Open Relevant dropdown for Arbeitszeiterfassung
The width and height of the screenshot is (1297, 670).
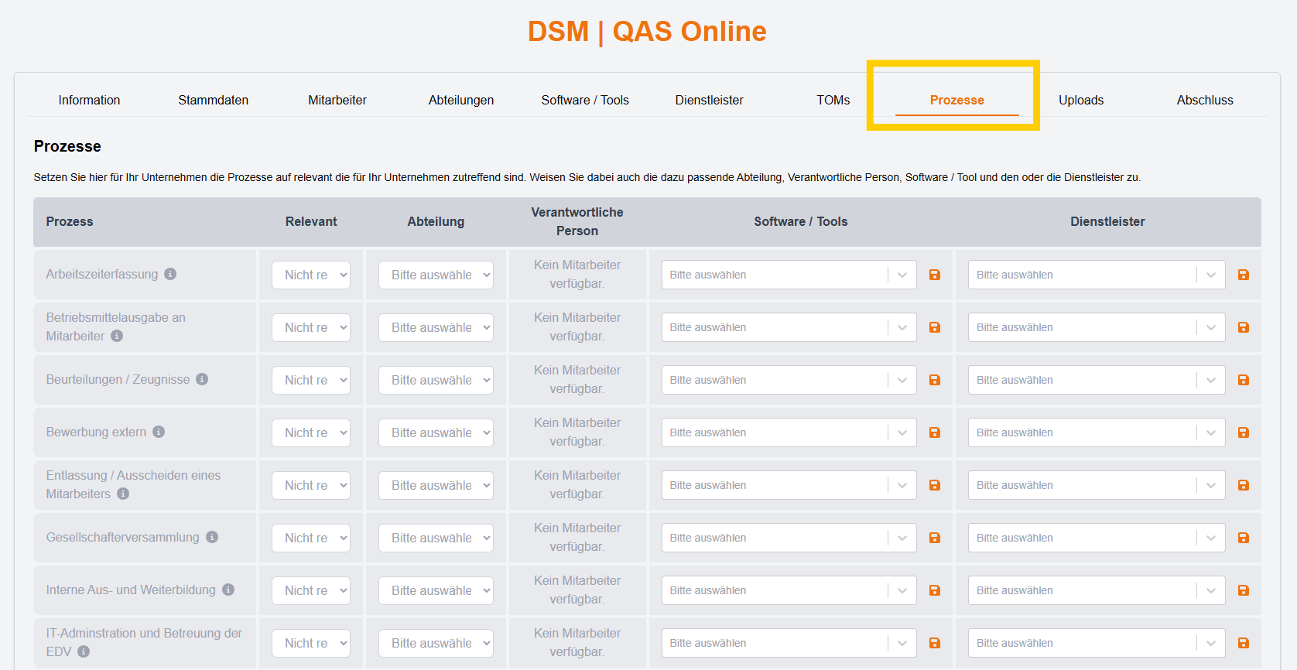311,275
